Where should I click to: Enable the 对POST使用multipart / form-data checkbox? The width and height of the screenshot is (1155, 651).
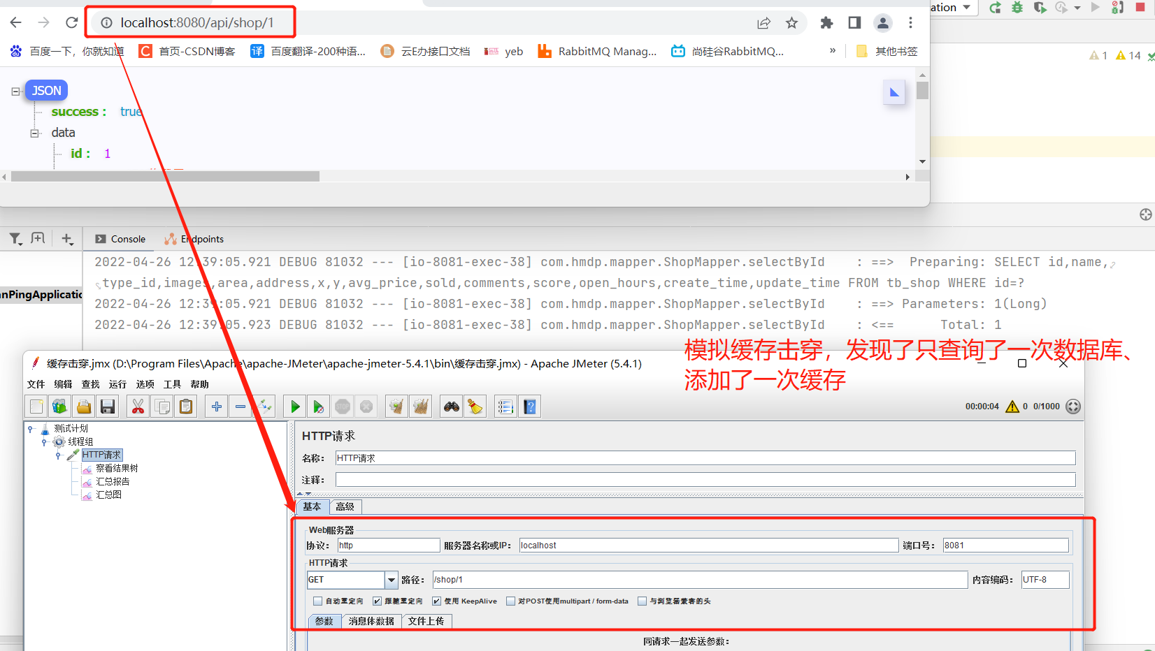tap(511, 601)
